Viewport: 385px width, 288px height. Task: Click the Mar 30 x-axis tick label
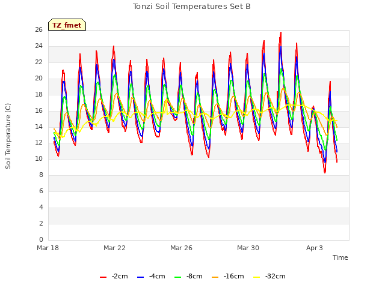click(x=248, y=248)
